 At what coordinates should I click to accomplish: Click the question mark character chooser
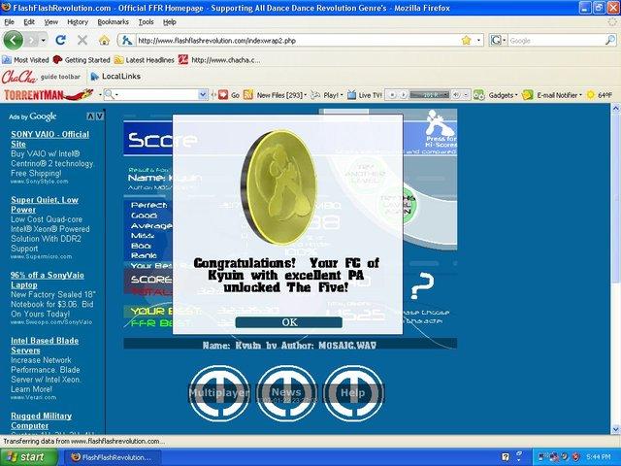click(x=422, y=284)
